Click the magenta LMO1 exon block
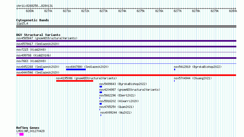Screen dimensions: 244x137 pyautogui.click(x=21, y=134)
